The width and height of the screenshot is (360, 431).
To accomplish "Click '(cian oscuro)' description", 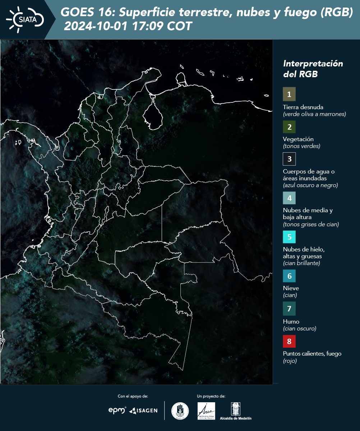I will pos(300,329).
